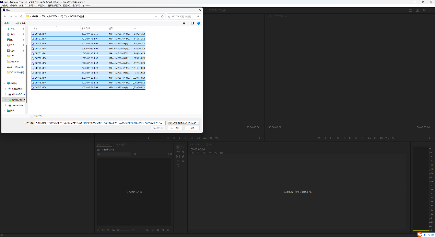The width and height of the screenshot is (435, 237).
Task: Expand This PC node in navigation tree
Action: coord(4,83)
